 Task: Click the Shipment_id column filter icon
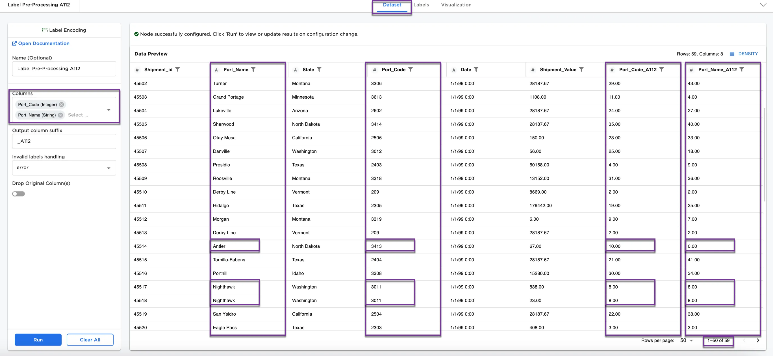(x=178, y=70)
